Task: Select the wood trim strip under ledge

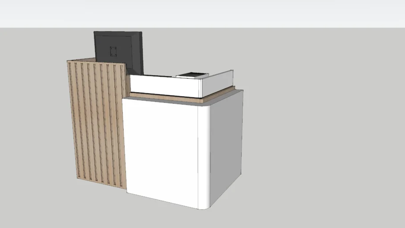Action: click(x=165, y=97)
